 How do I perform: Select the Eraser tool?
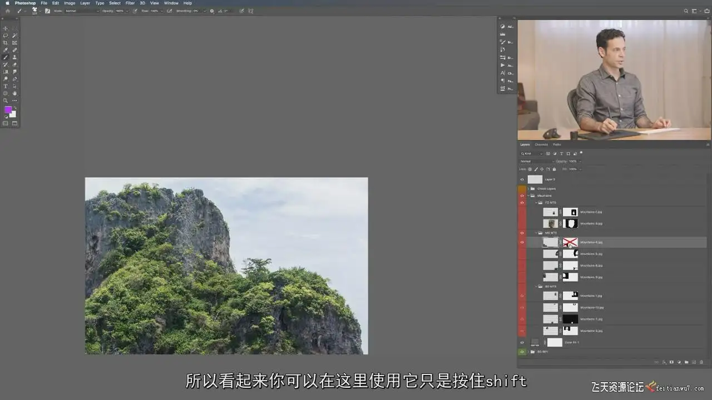click(x=14, y=64)
